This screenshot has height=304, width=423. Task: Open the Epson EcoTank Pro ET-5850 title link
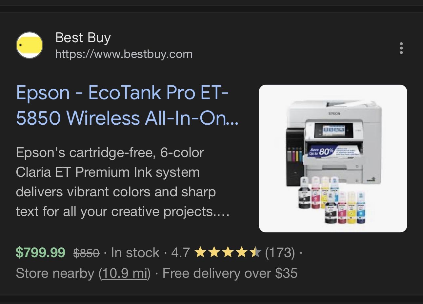pos(128,105)
